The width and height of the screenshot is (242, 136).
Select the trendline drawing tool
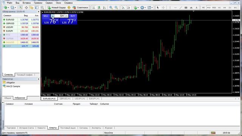coord(181,8)
